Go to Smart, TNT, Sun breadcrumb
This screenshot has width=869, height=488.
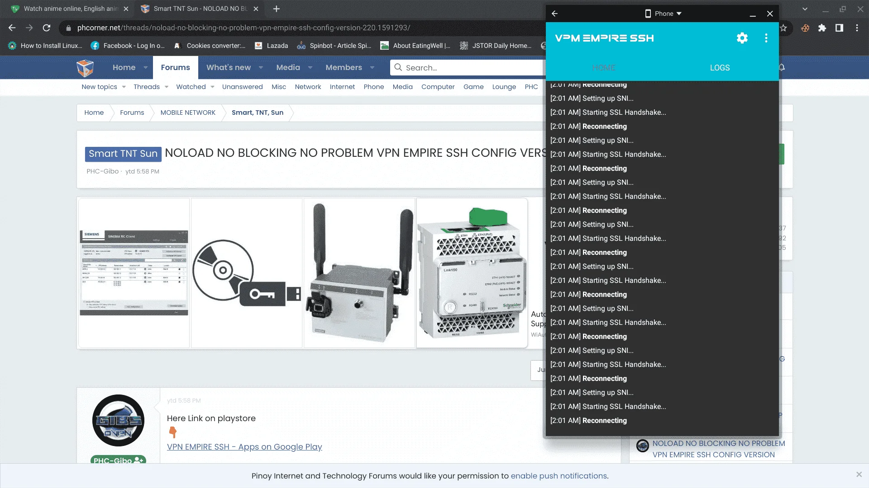pyautogui.click(x=258, y=113)
